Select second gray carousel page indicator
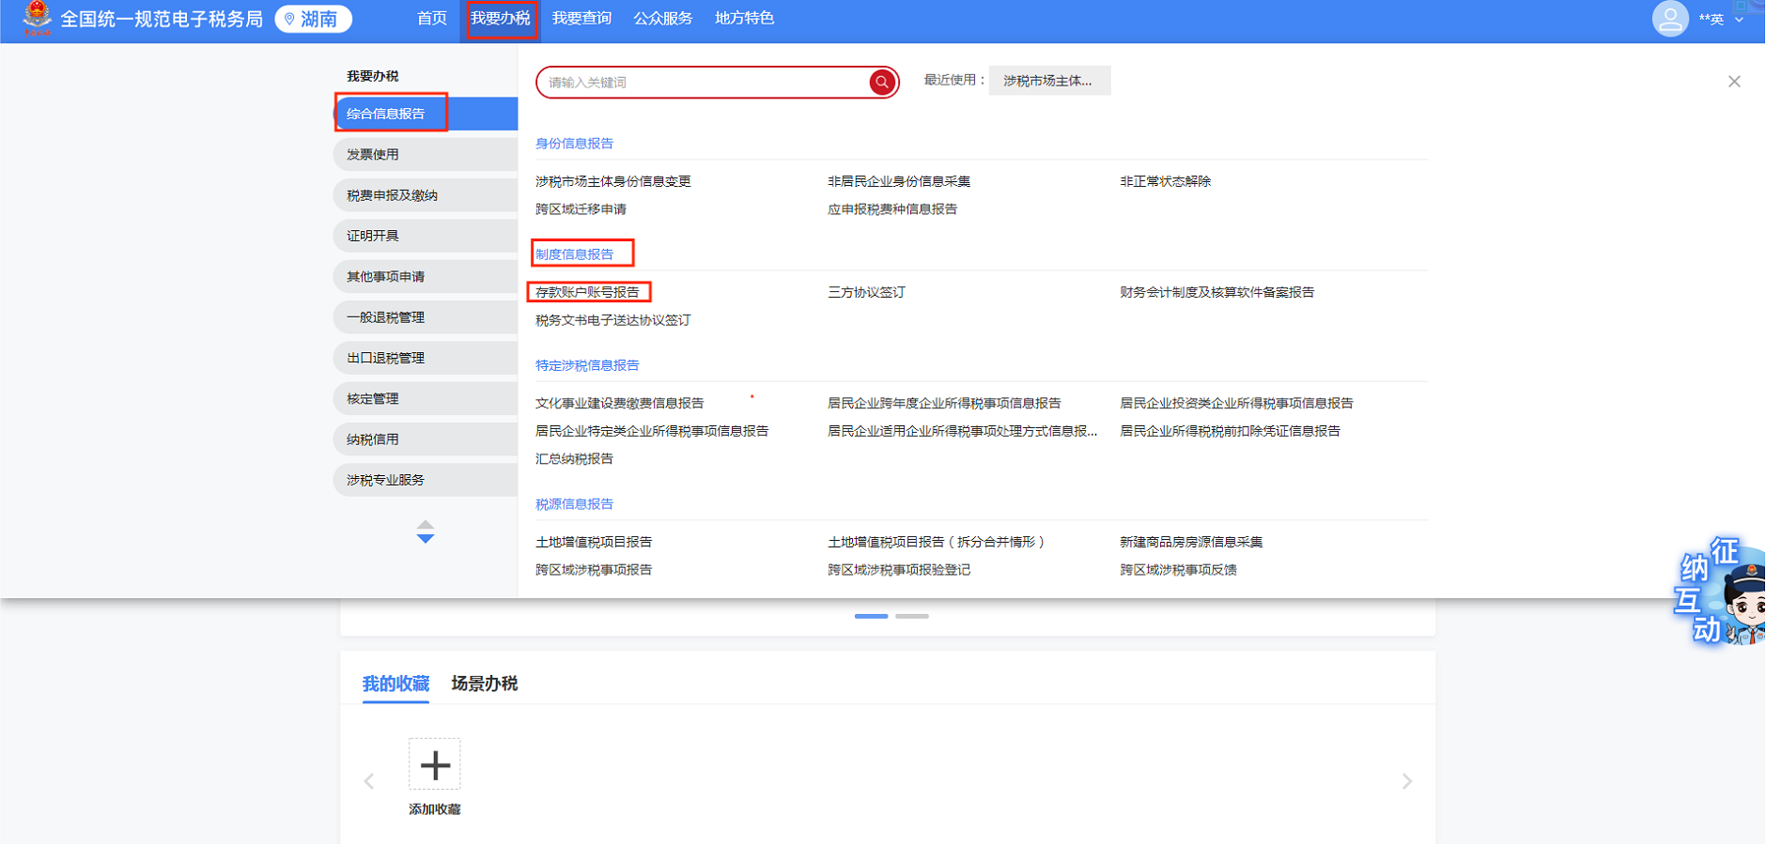The height and width of the screenshot is (846, 1766). [x=911, y=616]
